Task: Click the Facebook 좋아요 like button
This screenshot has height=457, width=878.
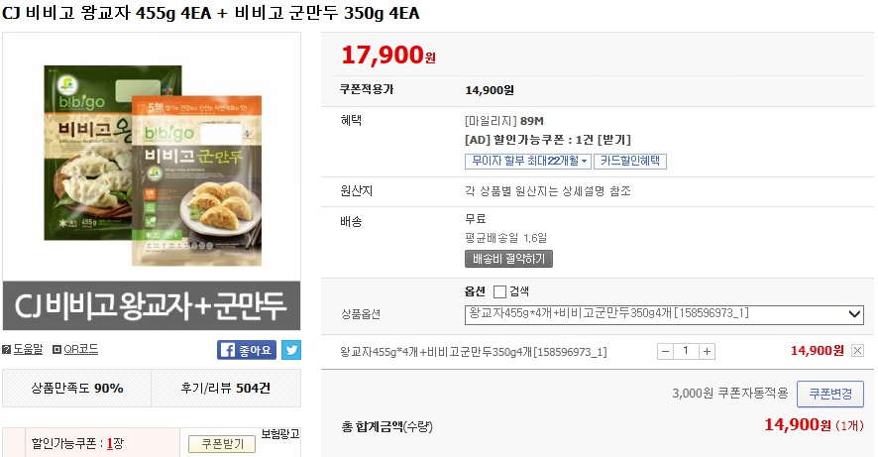Action: pyautogui.click(x=247, y=350)
